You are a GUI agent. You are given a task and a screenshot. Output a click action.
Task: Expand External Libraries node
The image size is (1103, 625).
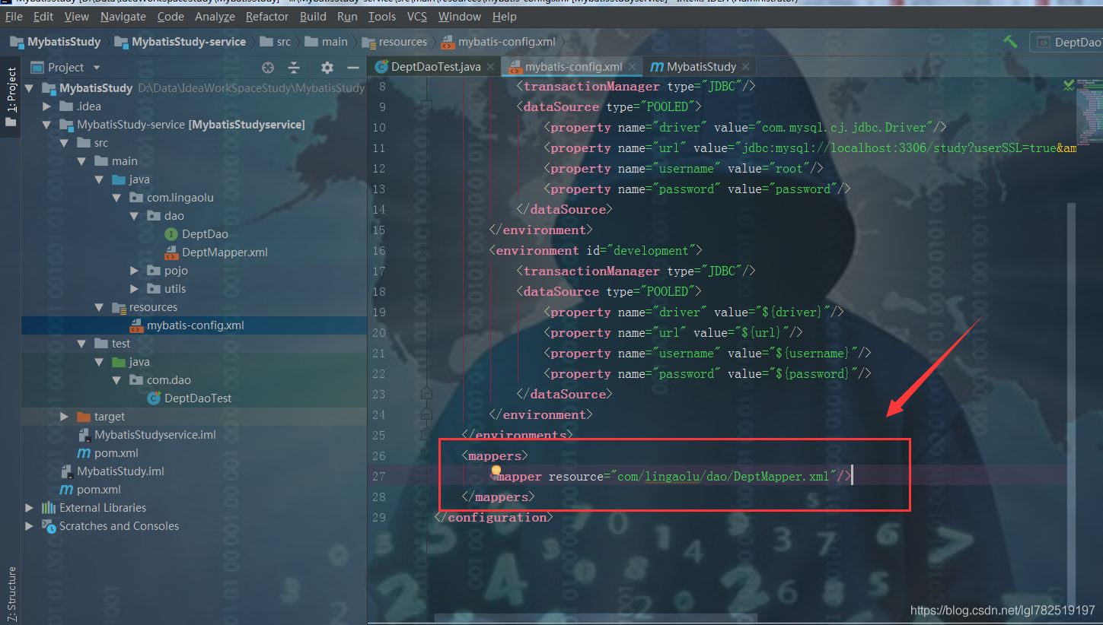click(29, 508)
